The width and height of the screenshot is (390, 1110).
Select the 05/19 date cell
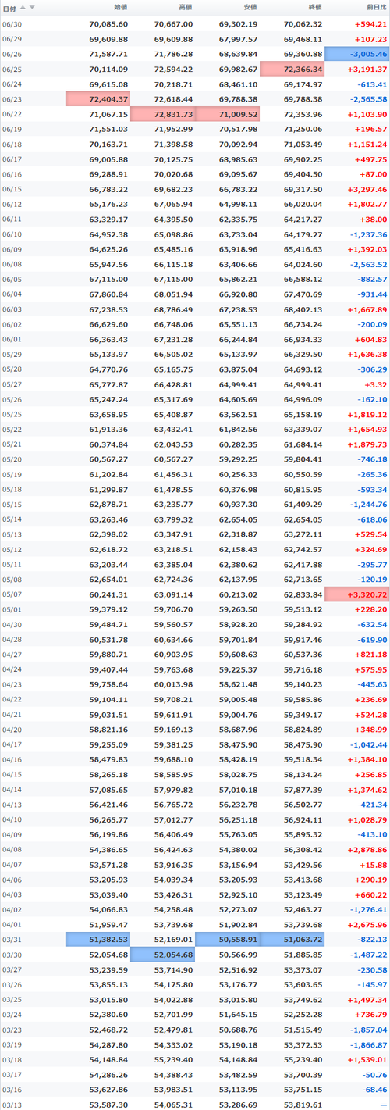[12, 475]
